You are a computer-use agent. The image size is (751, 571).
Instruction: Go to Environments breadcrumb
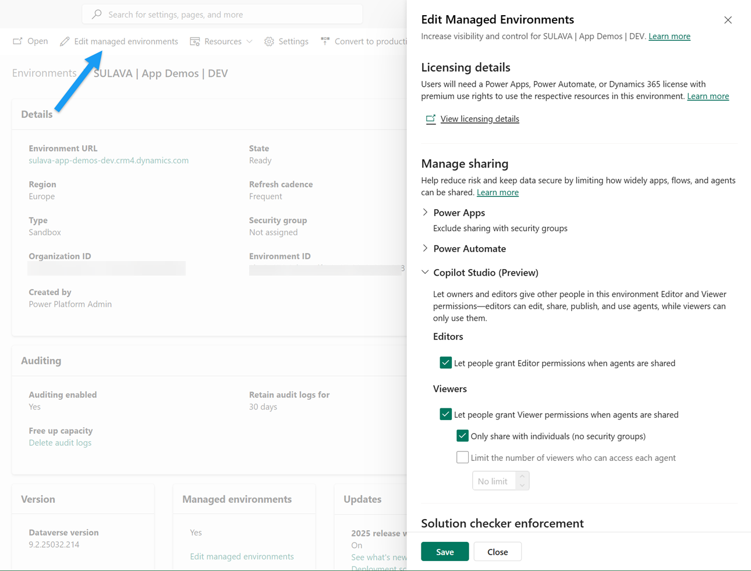pos(44,73)
